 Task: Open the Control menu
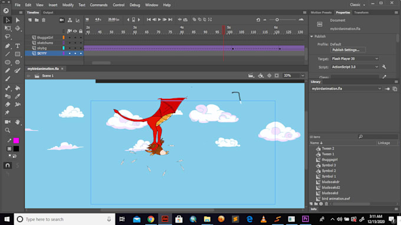coord(119,5)
